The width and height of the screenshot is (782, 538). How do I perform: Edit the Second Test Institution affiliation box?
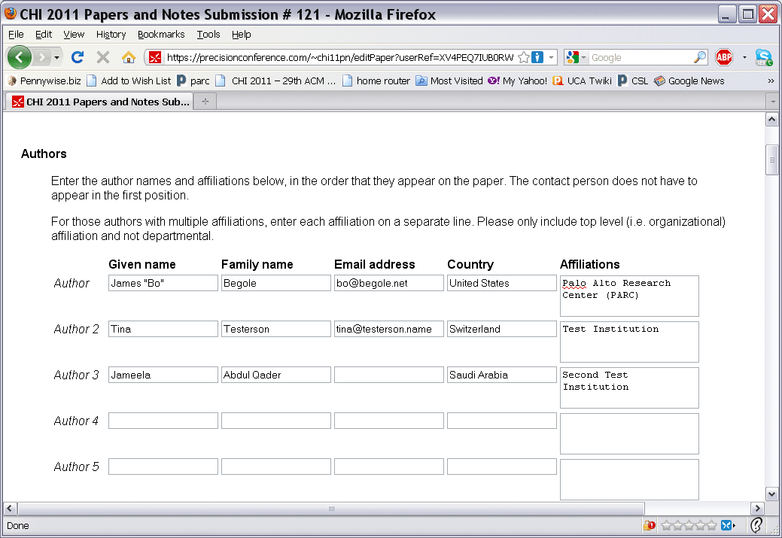click(x=629, y=388)
